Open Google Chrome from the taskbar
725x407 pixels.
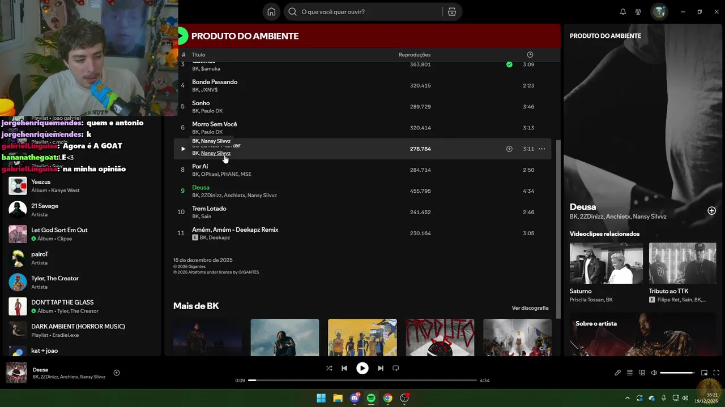coord(387,398)
